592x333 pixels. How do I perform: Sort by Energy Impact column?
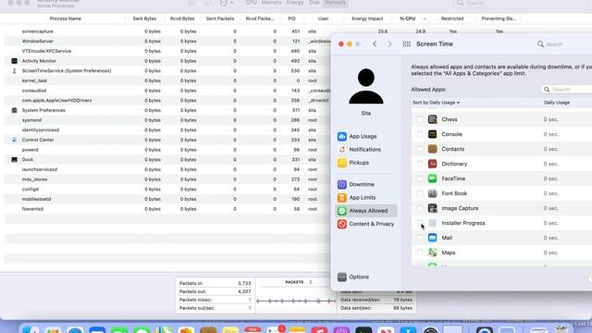click(x=367, y=18)
